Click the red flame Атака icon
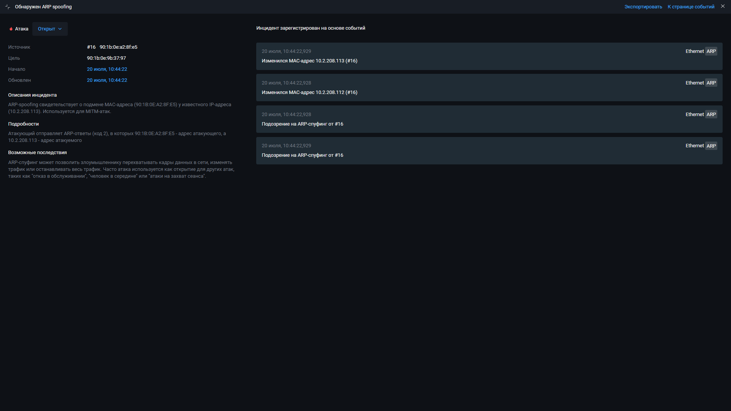The height and width of the screenshot is (411, 731). [11, 29]
